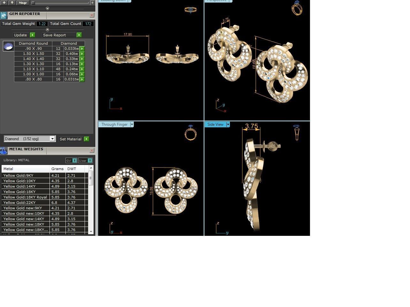Select the Yellow Gold new:9KY row
Image resolution: width=410 pixels, height=307 pixels.
(45, 208)
